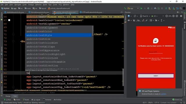Open Terminal tool window
Viewport: 186px width, 104px height.
[47, 100]
